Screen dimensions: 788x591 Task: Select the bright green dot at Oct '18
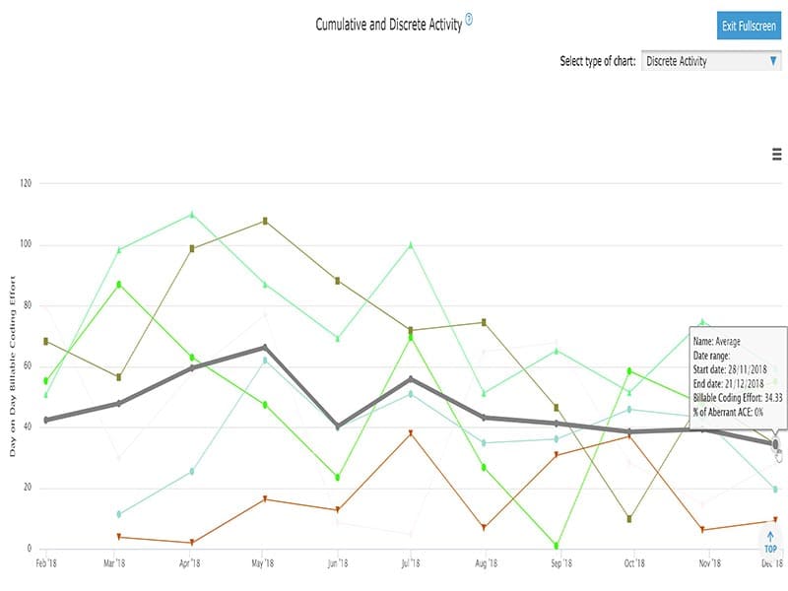[x=629, y=371]
